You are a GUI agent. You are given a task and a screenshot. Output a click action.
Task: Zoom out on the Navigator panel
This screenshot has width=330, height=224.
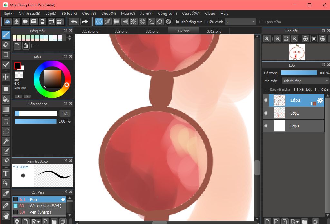(295, 39)
